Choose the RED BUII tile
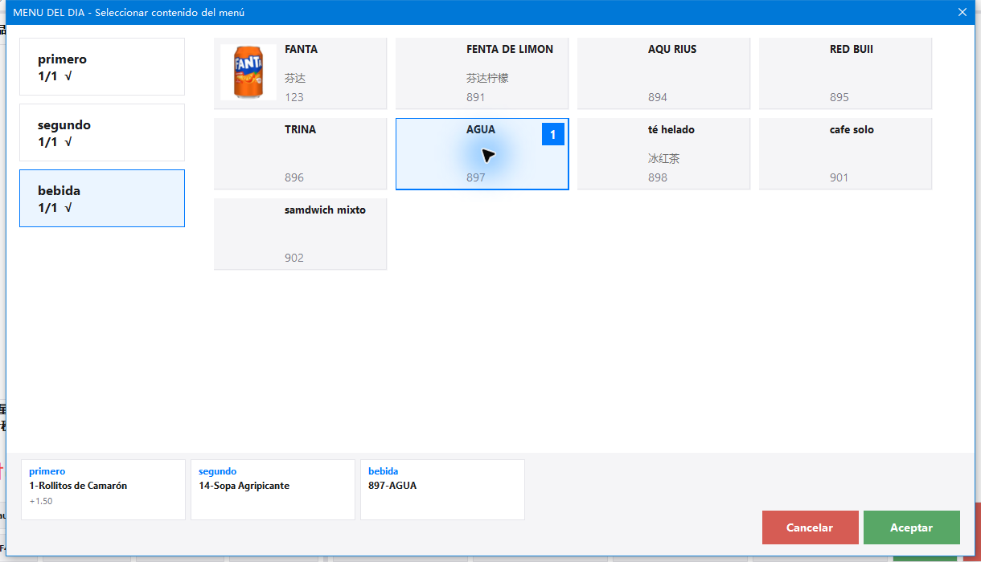This screenshot has height=562, width=981. pyautogui.click(x=846, y=73)
